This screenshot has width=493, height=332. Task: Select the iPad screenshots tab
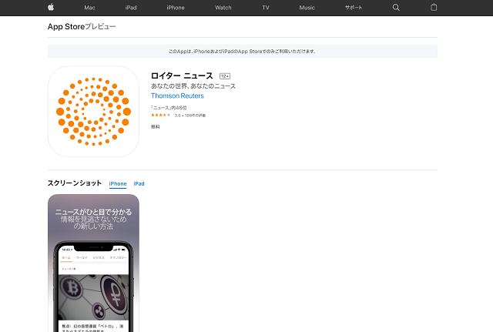pos(139,183)
